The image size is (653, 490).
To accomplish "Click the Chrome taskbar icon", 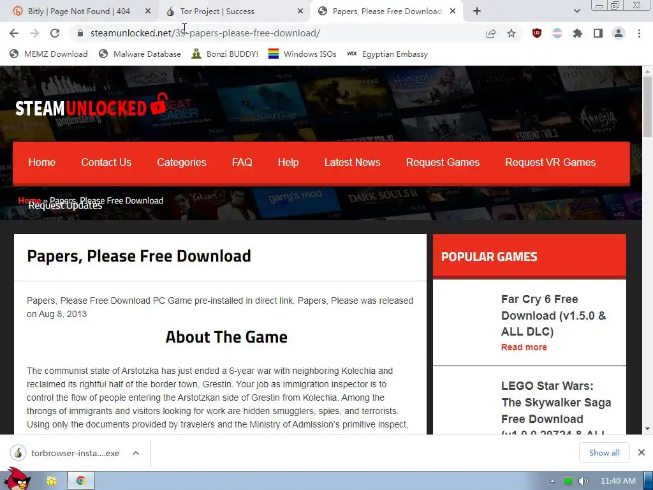I will [81, 481].
